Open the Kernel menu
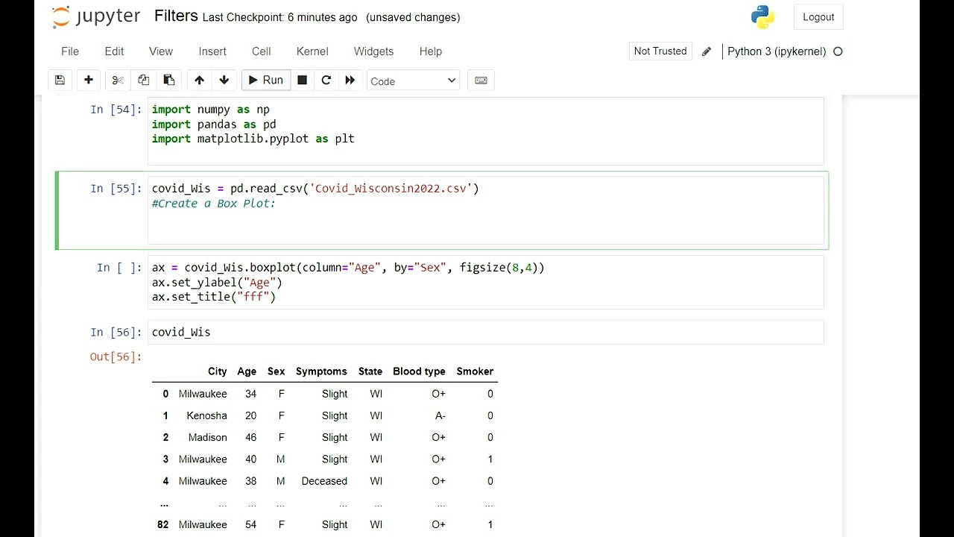The width and height of the screenshot is (954, 537). (x=312, y=51)
